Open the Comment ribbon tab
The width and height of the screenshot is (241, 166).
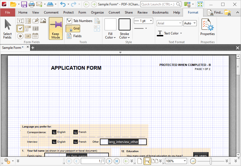(x=51, y=12)
